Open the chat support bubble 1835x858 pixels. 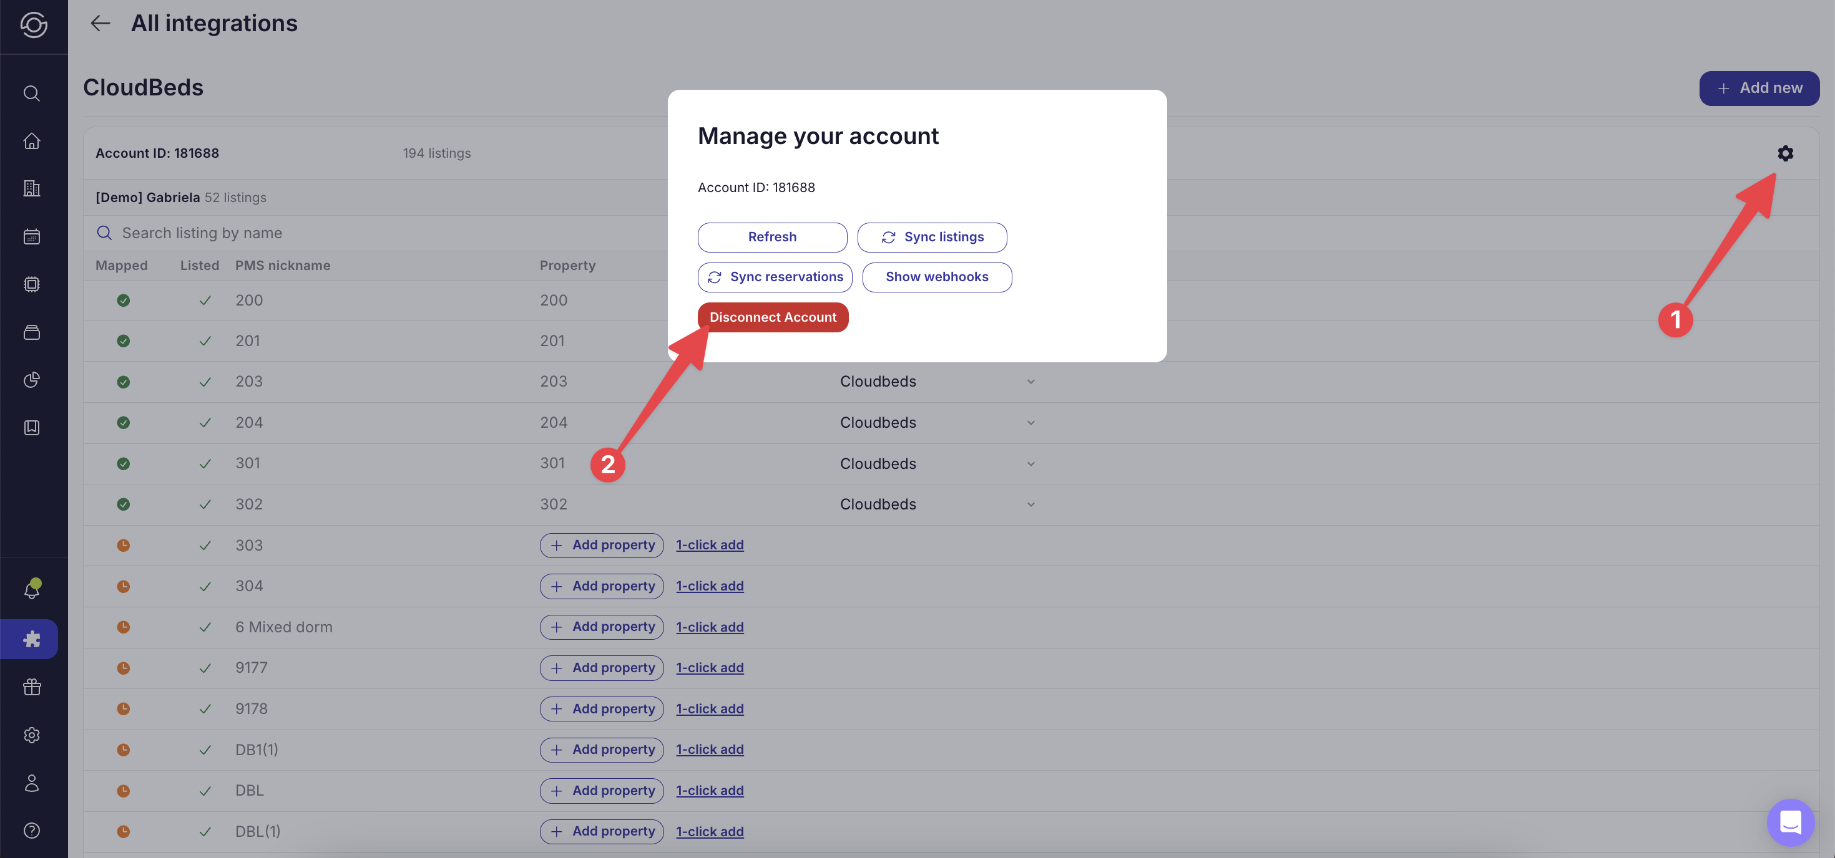tap(1789, 822)
